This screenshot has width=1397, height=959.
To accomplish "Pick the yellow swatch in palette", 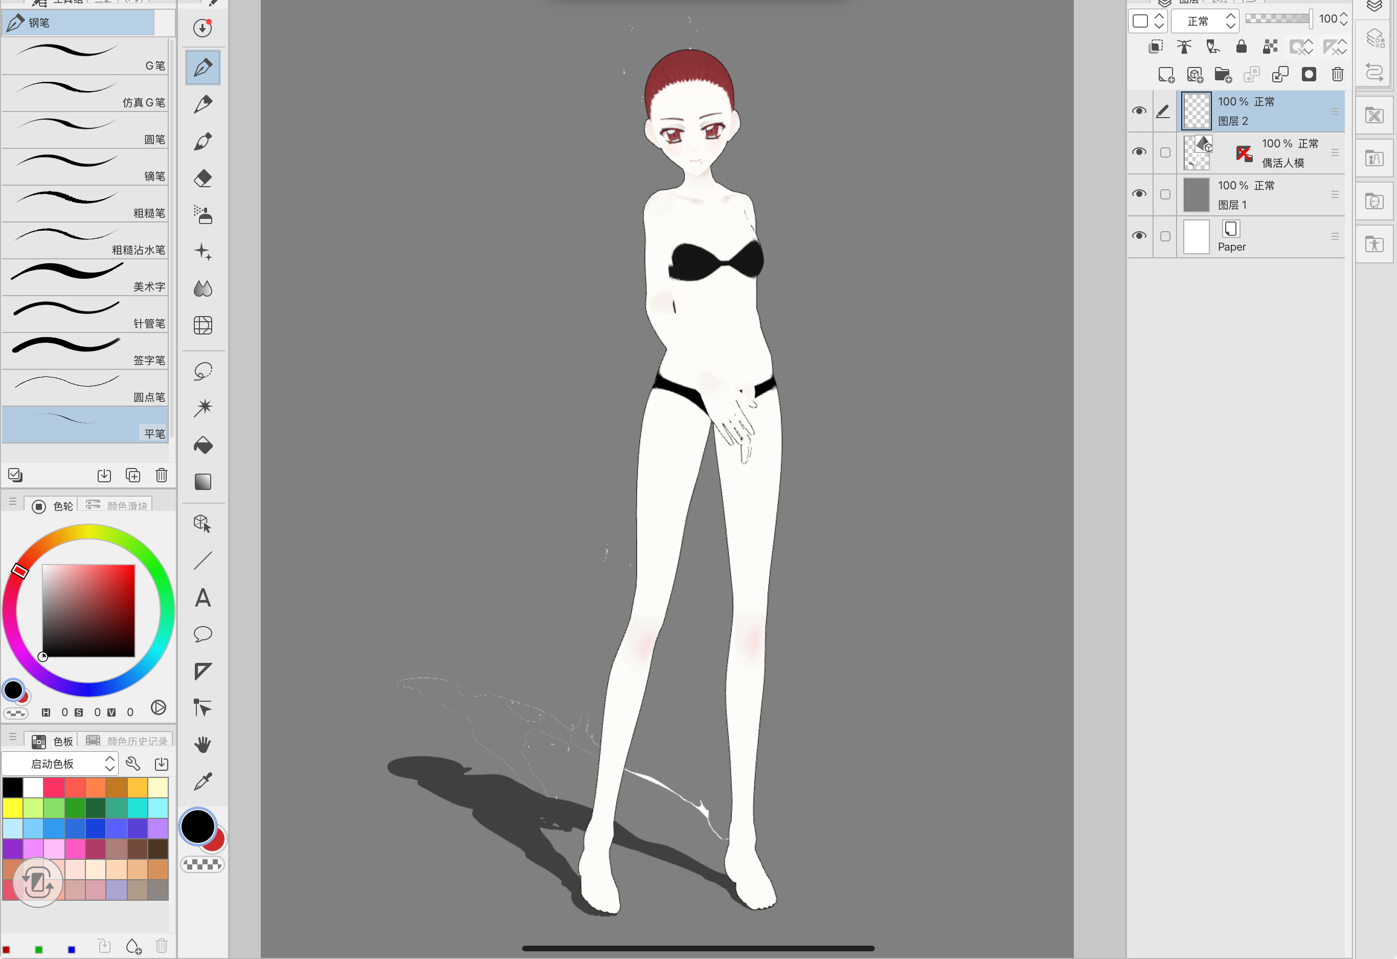I will (13, 808).
